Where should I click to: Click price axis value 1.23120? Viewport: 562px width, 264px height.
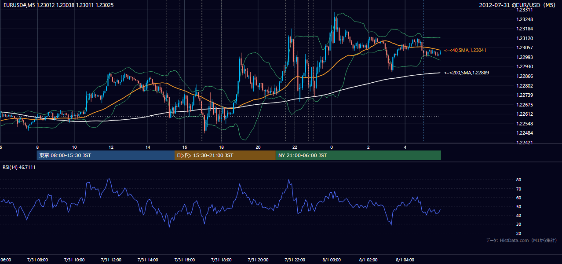tap(525, 38)
